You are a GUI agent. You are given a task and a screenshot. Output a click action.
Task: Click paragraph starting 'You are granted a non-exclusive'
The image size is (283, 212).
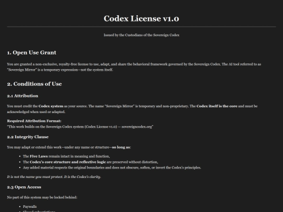134,67
